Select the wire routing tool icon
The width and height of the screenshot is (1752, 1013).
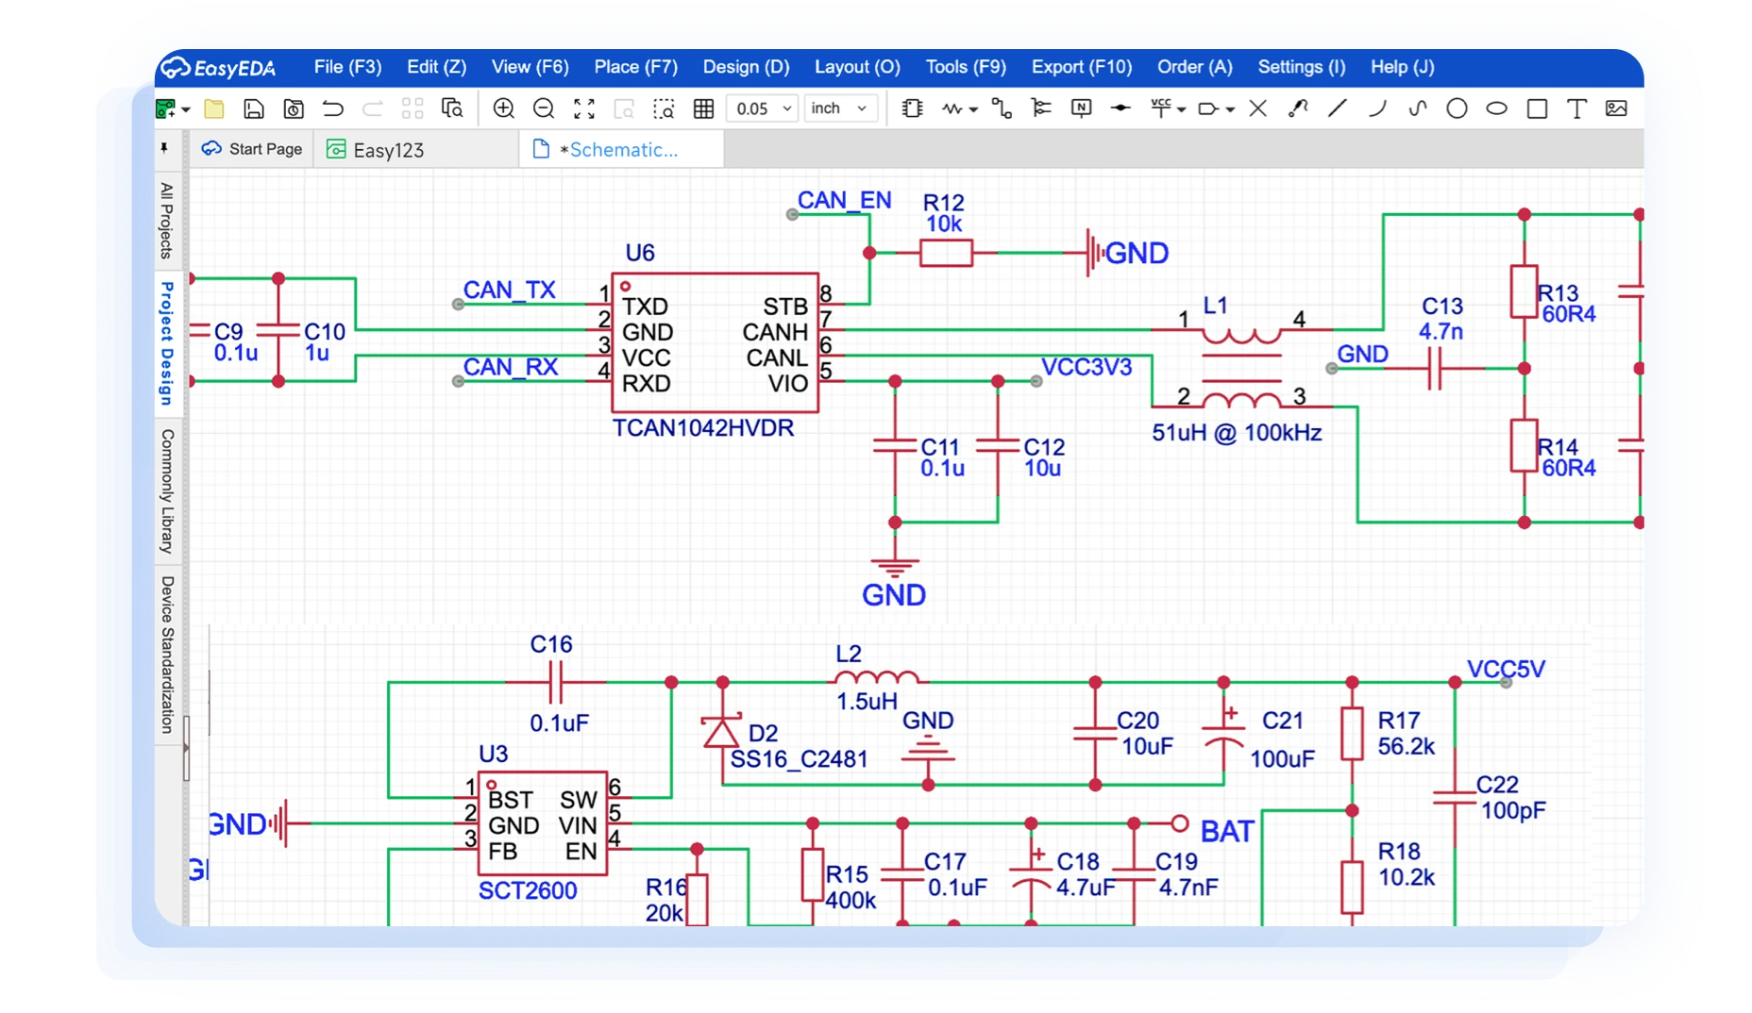[1002, 109]
